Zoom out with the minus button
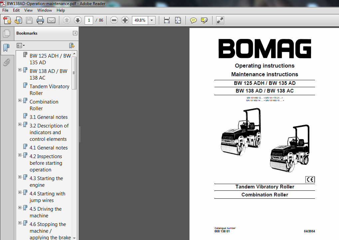 114,20
